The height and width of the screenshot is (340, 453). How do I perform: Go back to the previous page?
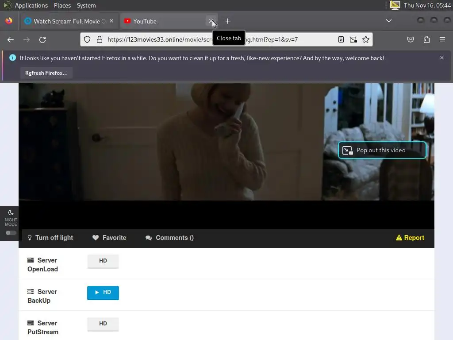(11, 39)
